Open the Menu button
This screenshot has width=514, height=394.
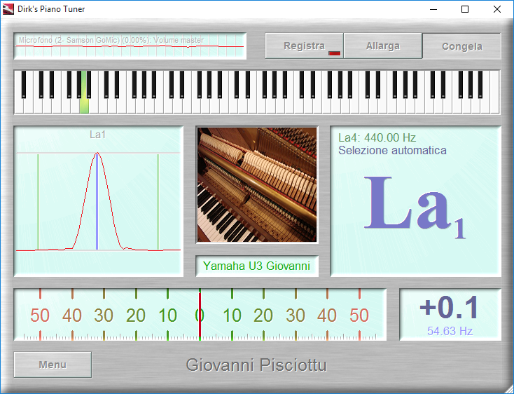[53, 365]
